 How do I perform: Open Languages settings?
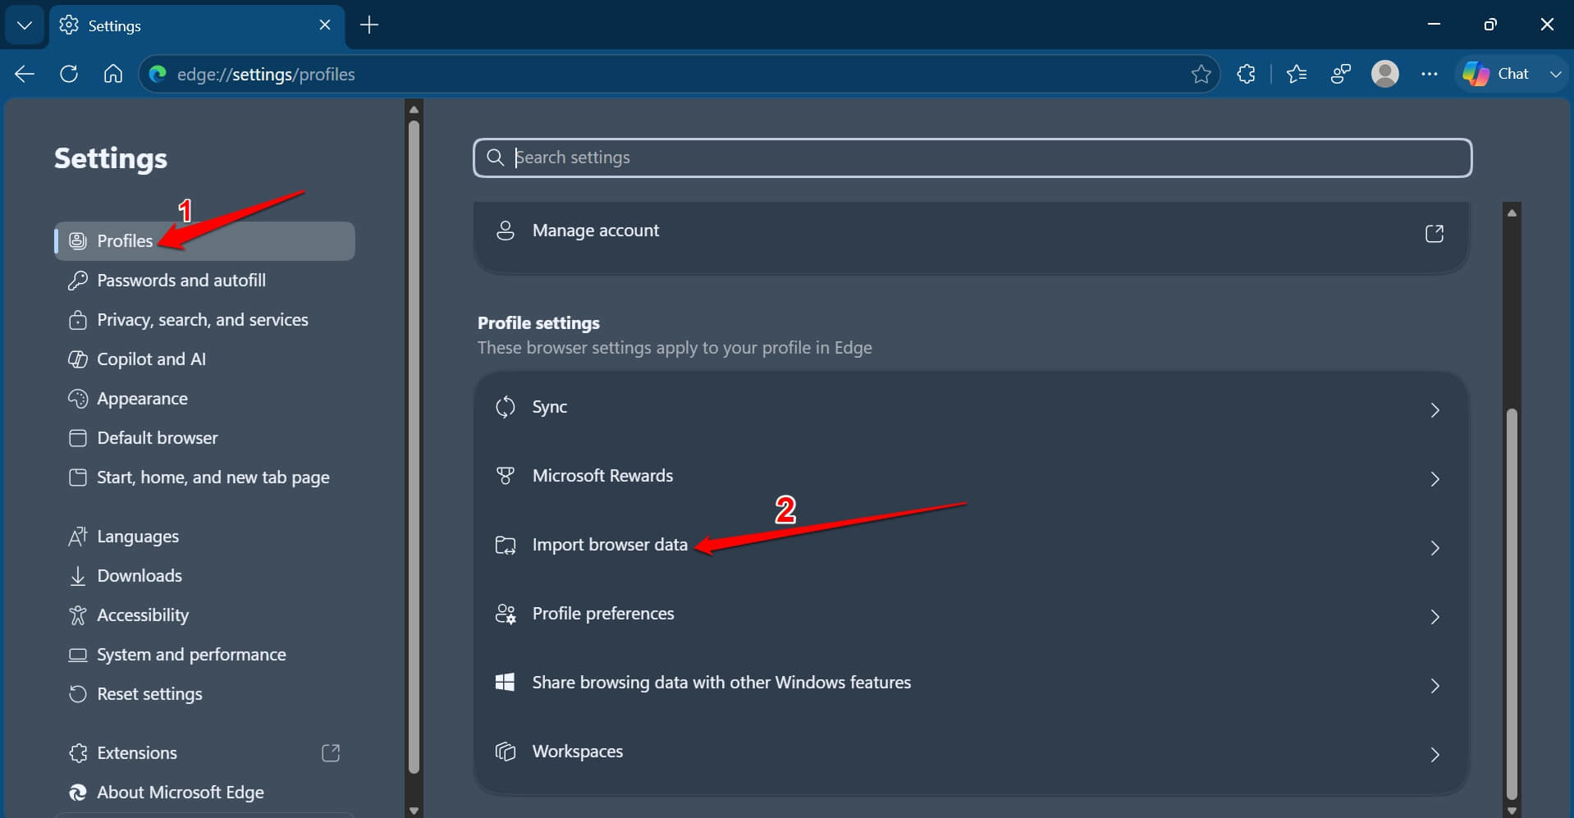[204, 537]
